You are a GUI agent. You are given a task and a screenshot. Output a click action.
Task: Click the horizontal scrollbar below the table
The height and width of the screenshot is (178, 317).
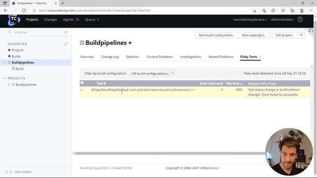coord(170,153)
